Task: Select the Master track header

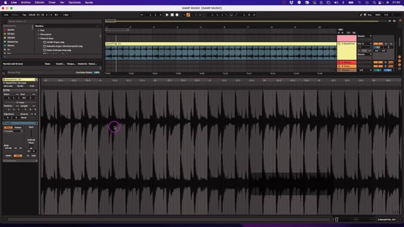Action: click(347, 70)
